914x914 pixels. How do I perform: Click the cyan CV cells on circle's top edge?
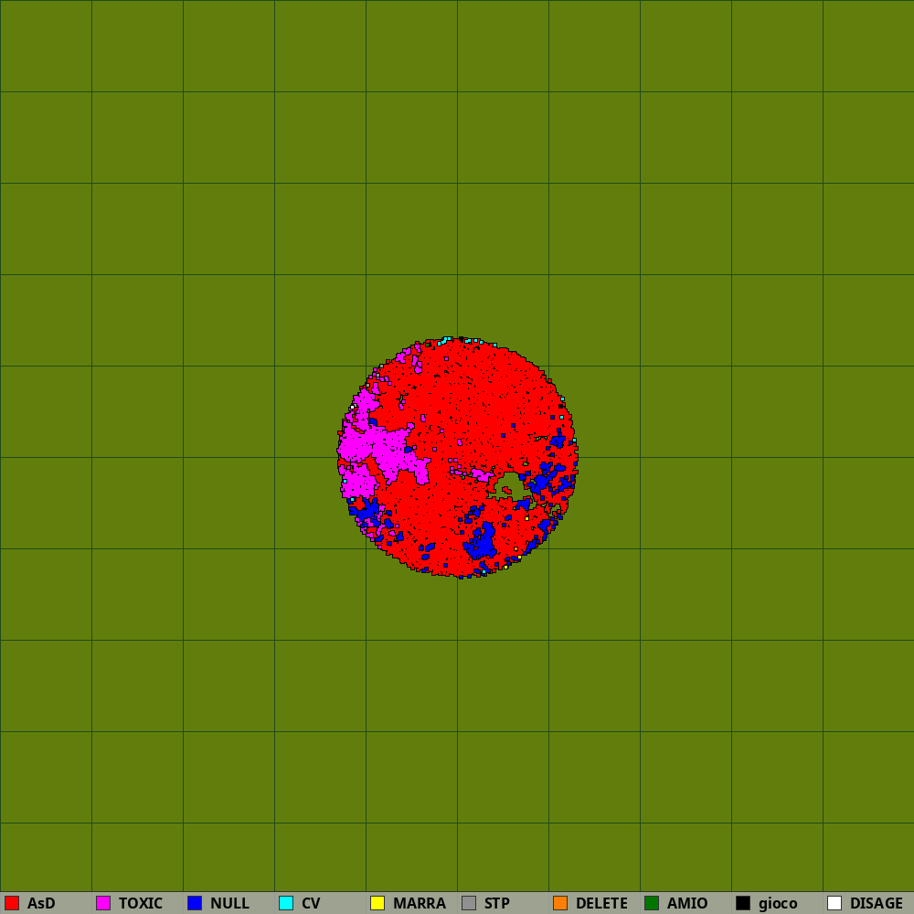point(446,340)
